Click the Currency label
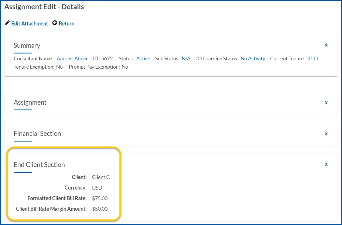 tap(76, 188)
